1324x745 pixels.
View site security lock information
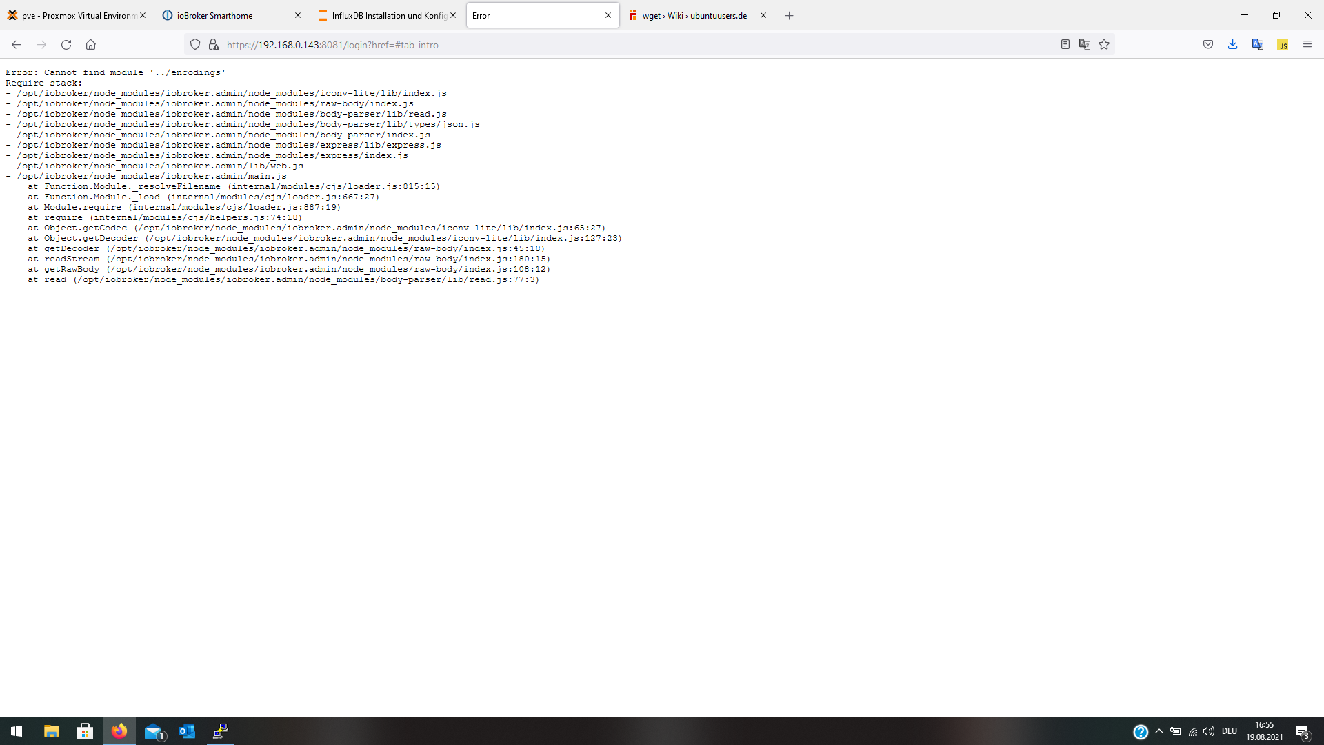[x=214, y=45]
